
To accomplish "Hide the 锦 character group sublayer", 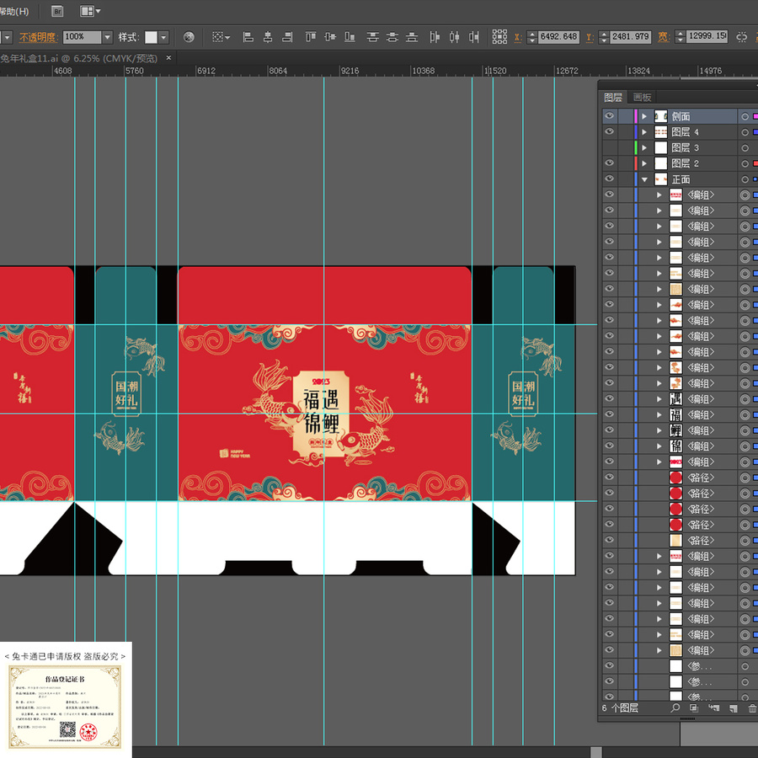I will (610, 446).
